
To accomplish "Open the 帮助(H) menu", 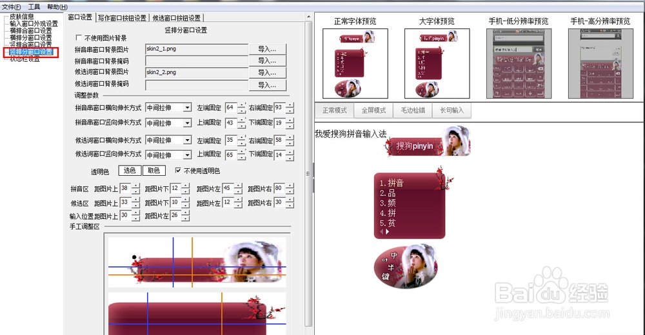I will click(x=57, y=7).
